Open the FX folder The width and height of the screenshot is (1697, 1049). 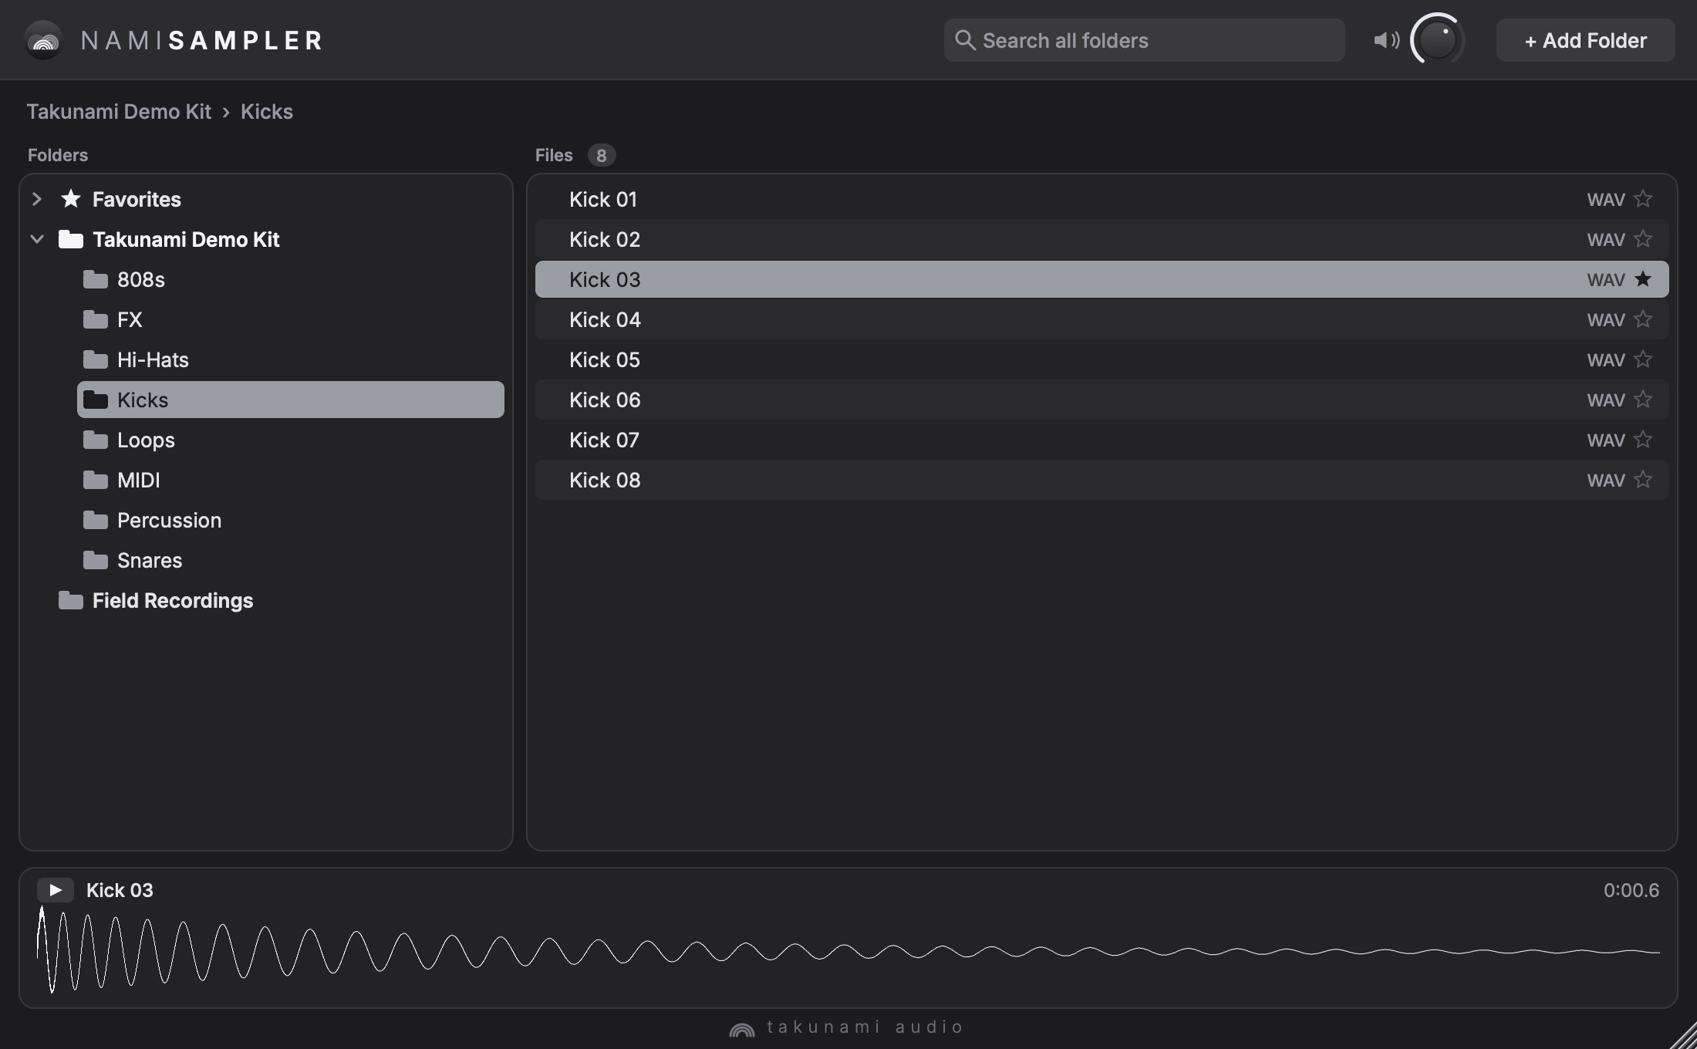tap(291, 319)
